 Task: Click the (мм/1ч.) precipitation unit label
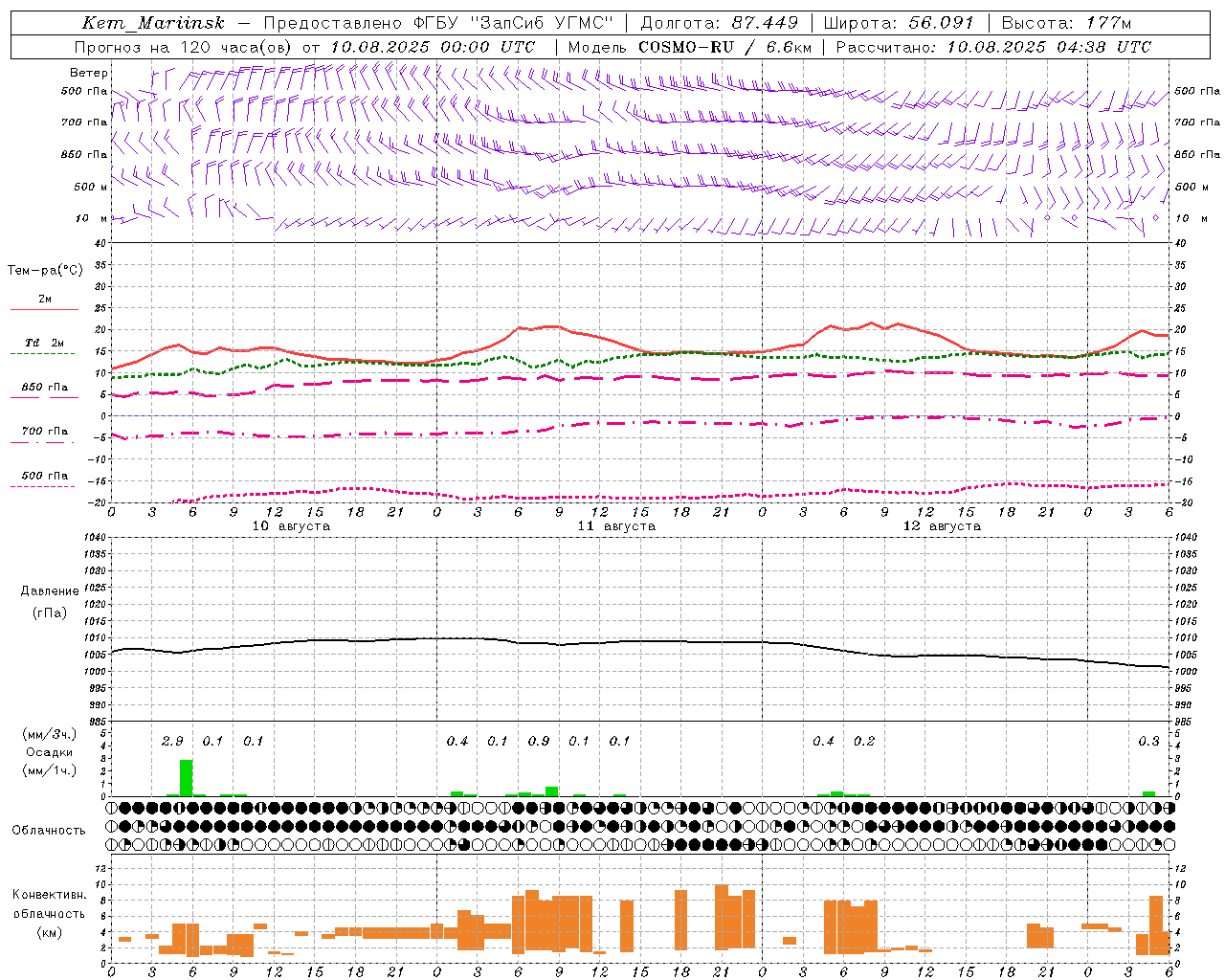[50, 770]
